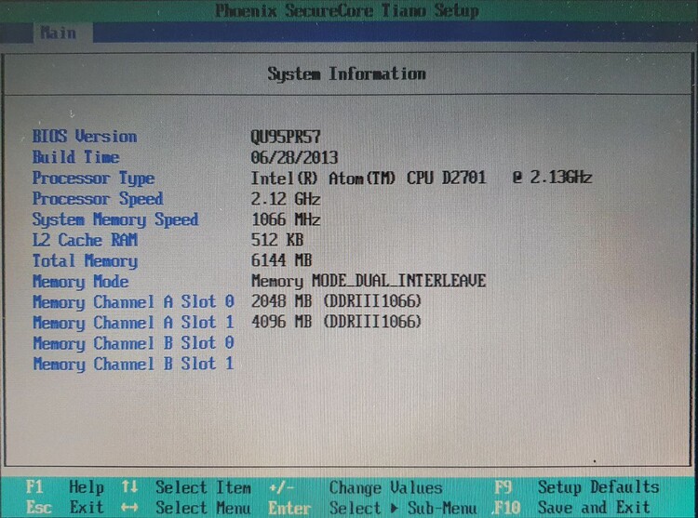The height and width of the screenshot is (518, 698).
Task: Click the 2048 MB (DDRIII1066) value
Action: (336, 302)
